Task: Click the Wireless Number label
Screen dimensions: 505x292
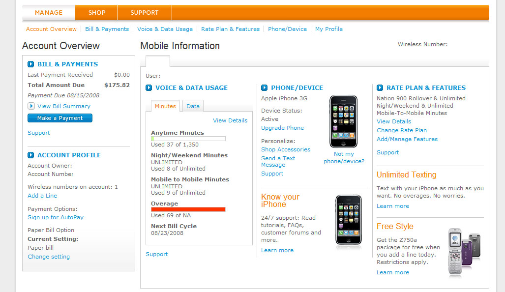Action: pos(422,44)
